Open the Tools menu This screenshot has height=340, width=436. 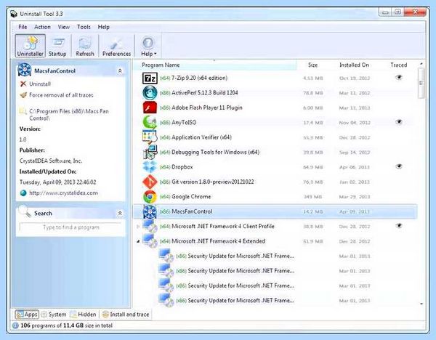pyautogui.click(x=84, y=27)
